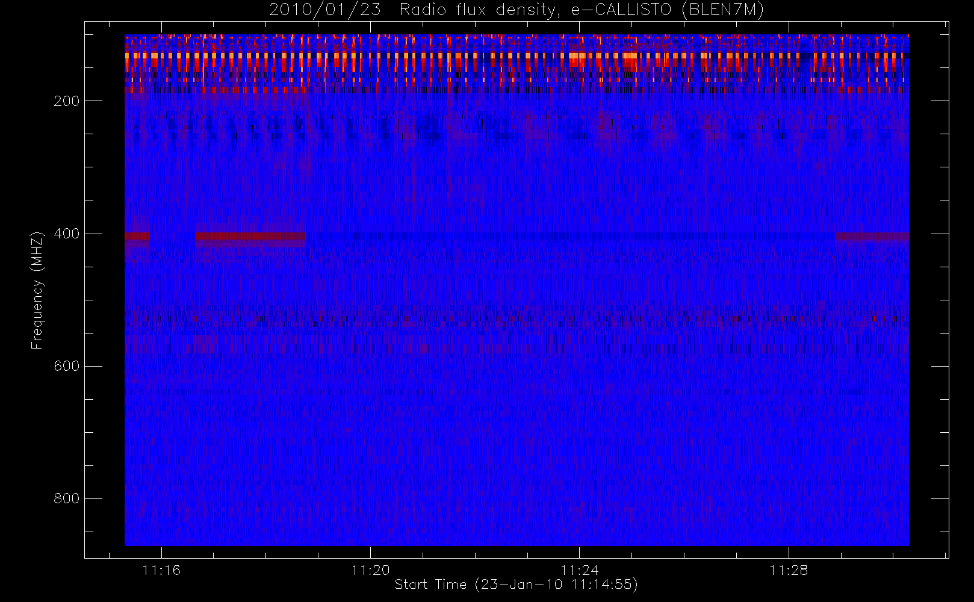974x602 pixels.
Task: Click the 600 frequency tick label
Action: click(67, 366)
